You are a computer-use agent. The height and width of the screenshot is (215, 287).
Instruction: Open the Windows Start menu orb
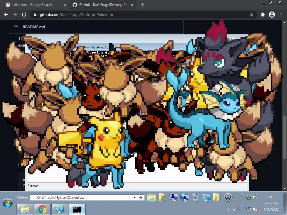[8, 203]
